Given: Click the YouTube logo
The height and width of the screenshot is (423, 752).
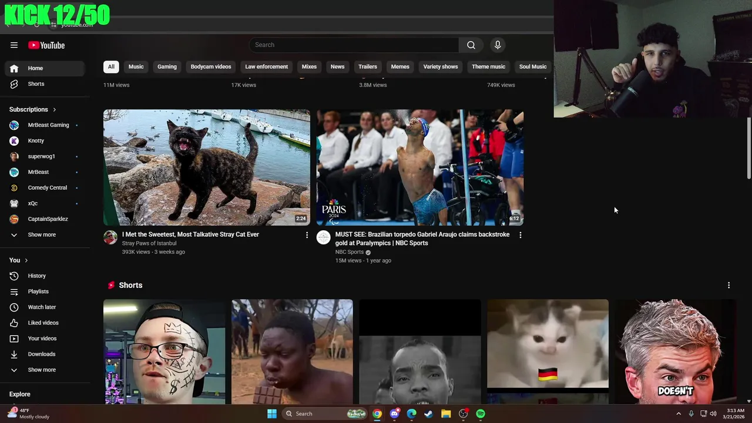Looking at the screenshot, I should tap(46, 45).
